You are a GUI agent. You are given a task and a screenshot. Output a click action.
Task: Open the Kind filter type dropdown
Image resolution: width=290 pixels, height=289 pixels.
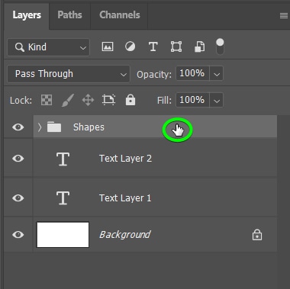coord(48,47)
